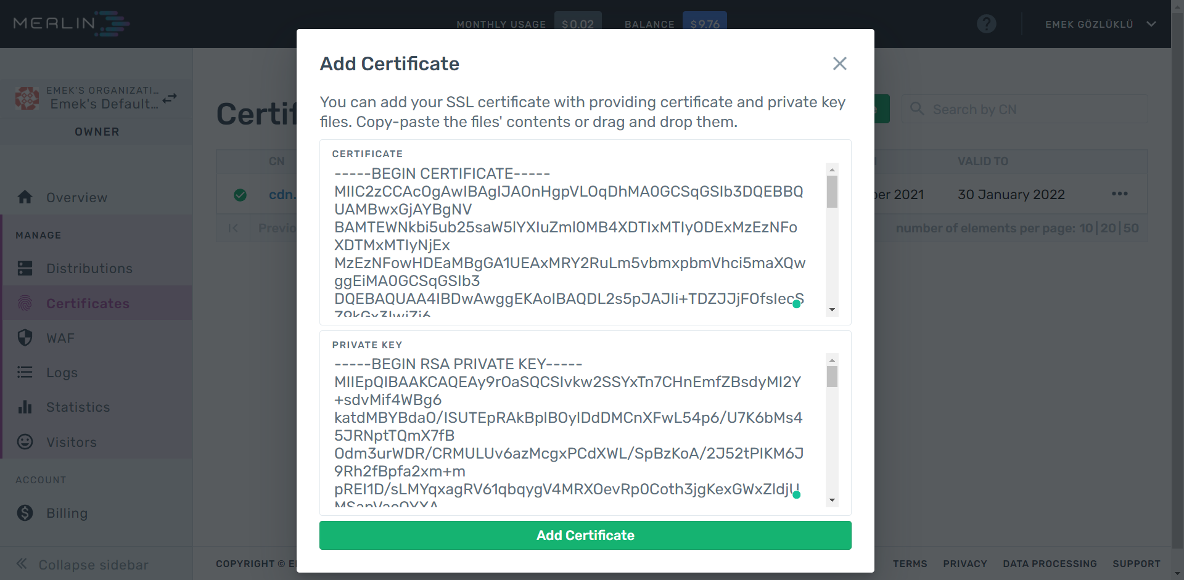The height and width of the screenshot is (580, 1184).
Task: Close the Add Certificate dialog
Action: (839, 63)
